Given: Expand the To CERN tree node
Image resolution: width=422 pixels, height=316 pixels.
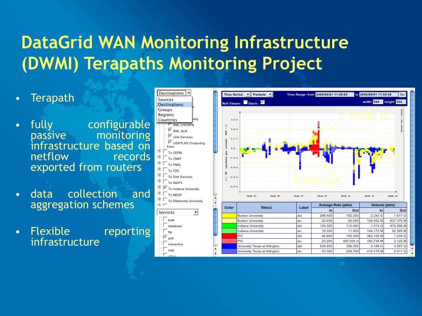Looking at the screenshot, I should [x=159, y=151].
